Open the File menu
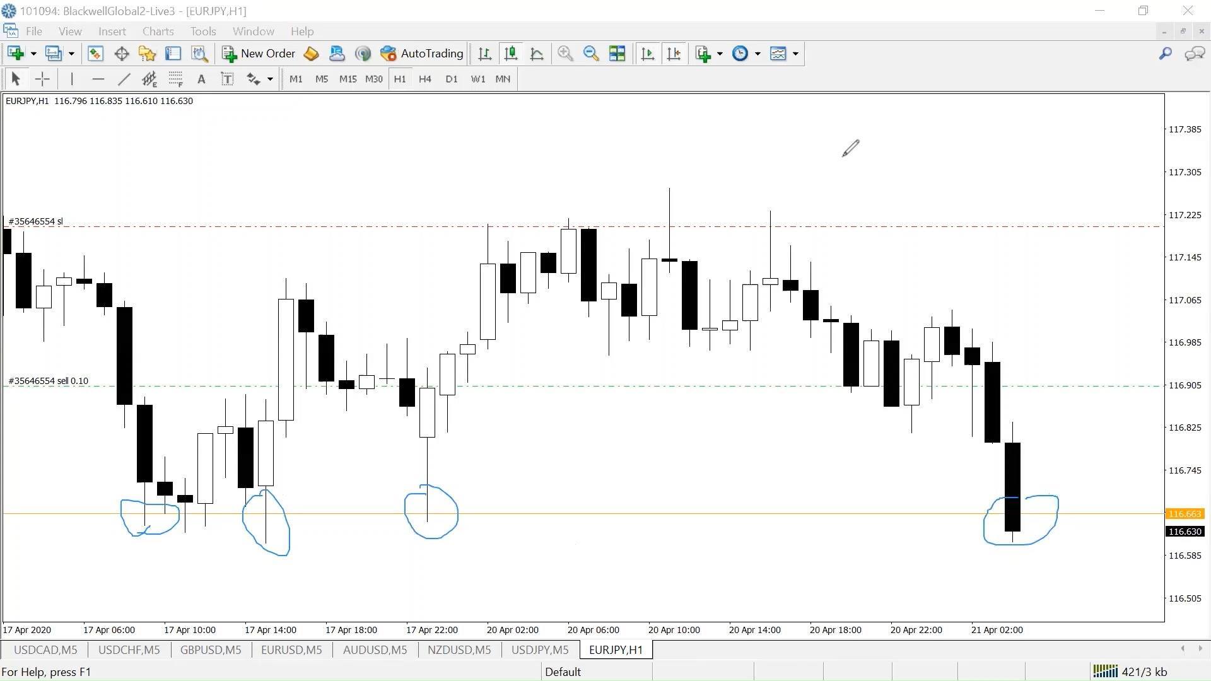This screenshot has width=1211, height=681. (x=34, y=32)
